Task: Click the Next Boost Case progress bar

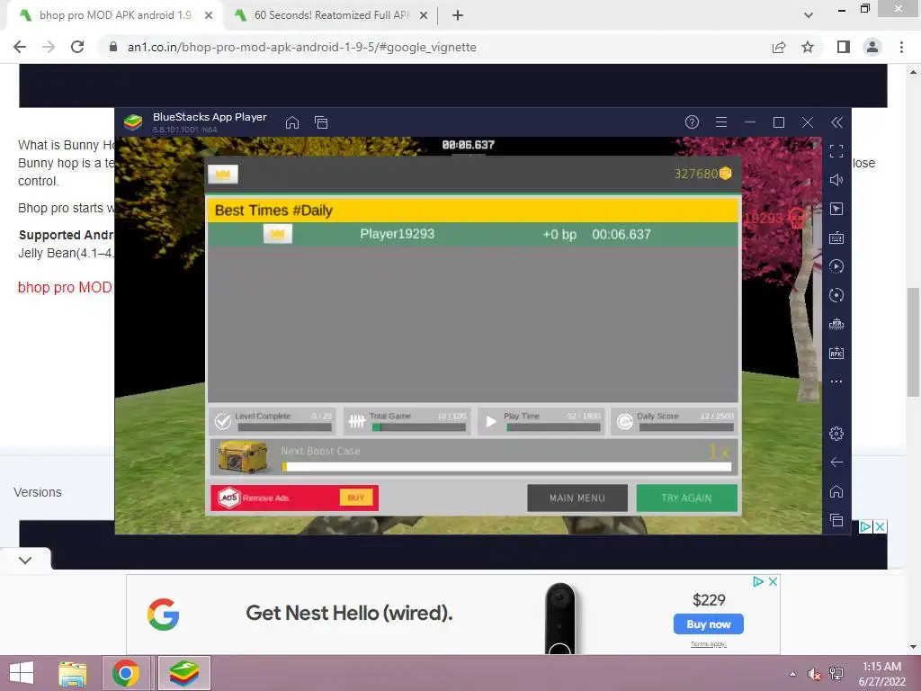Action: click(x=507, y=467)
